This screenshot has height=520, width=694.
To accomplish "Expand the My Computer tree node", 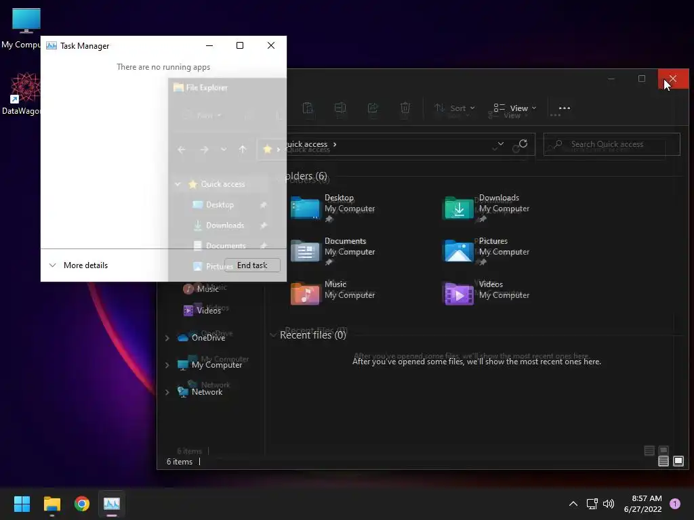I will (167, 365).
